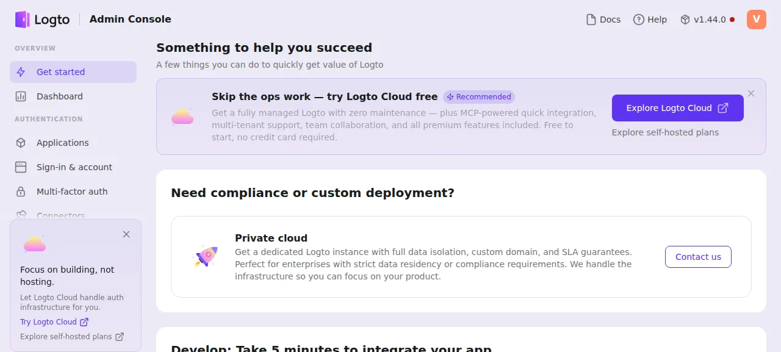The width and height of the screenshot is (781, 352).
Task: Click 'Need compliance or custom deployment?' heading
Action: point(313,193)
